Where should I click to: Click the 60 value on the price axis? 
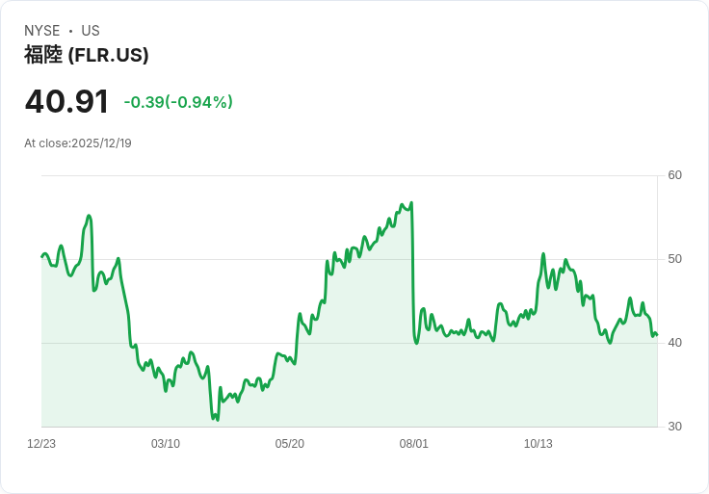(x=674, y=175)
